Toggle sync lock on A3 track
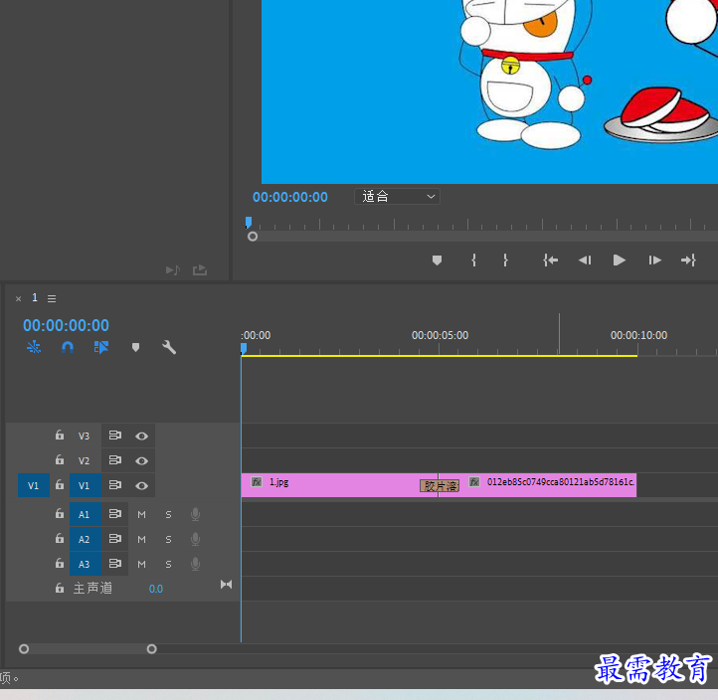Viewport: 718px width, 700px height. click(x=115, y=563)
